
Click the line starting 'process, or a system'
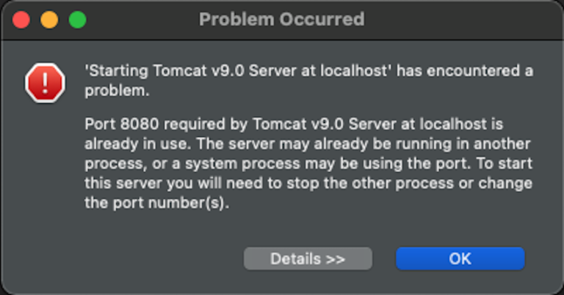click(x=308, y=163)
